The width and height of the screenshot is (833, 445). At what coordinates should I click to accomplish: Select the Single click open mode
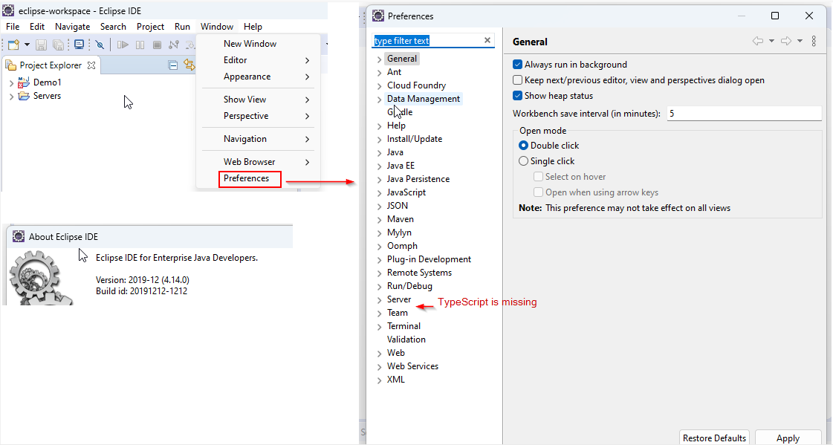[523, 161]
